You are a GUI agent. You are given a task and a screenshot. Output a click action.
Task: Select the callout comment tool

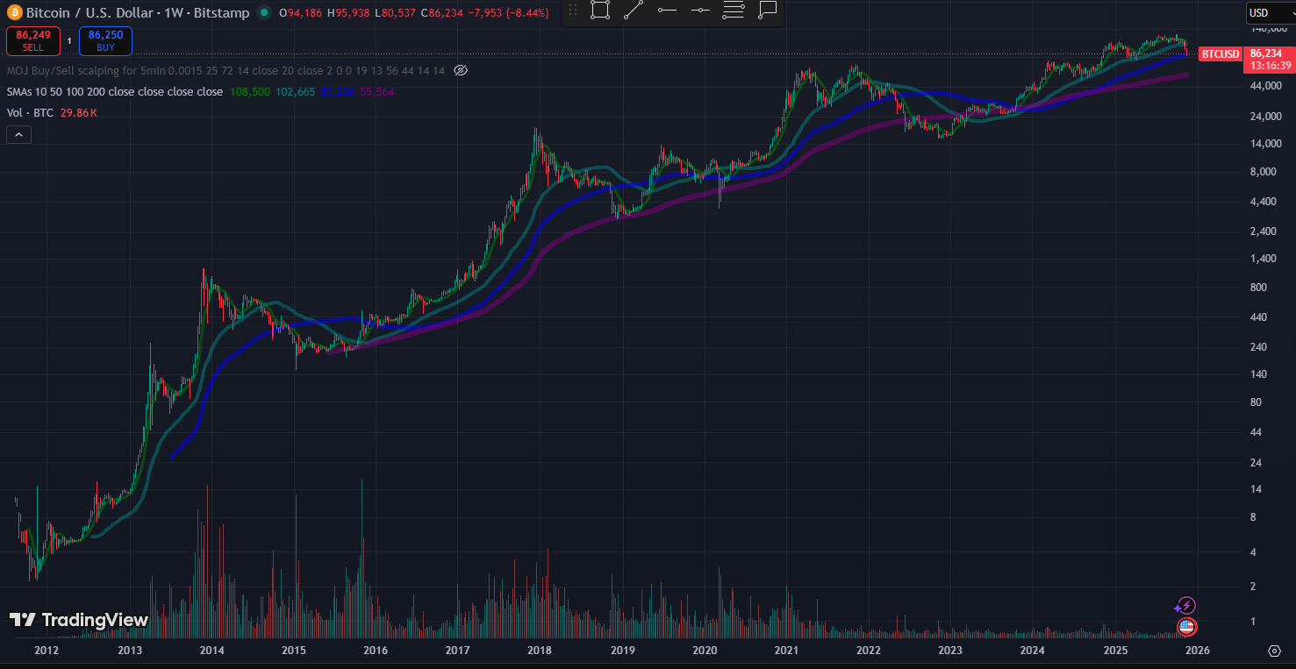[767, 11]
